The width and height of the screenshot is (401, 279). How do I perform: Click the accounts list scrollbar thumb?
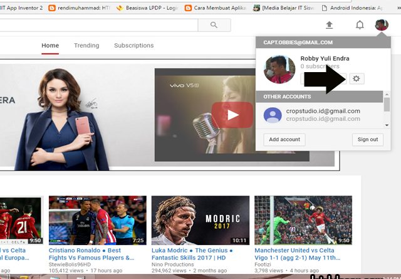pos(387,105)
